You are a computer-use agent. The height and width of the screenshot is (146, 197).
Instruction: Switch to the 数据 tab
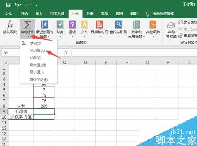(90, 14)
